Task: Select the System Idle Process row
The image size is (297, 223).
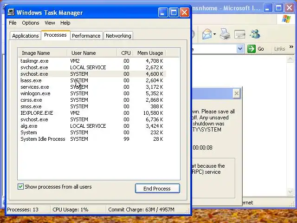Action: 92,139
